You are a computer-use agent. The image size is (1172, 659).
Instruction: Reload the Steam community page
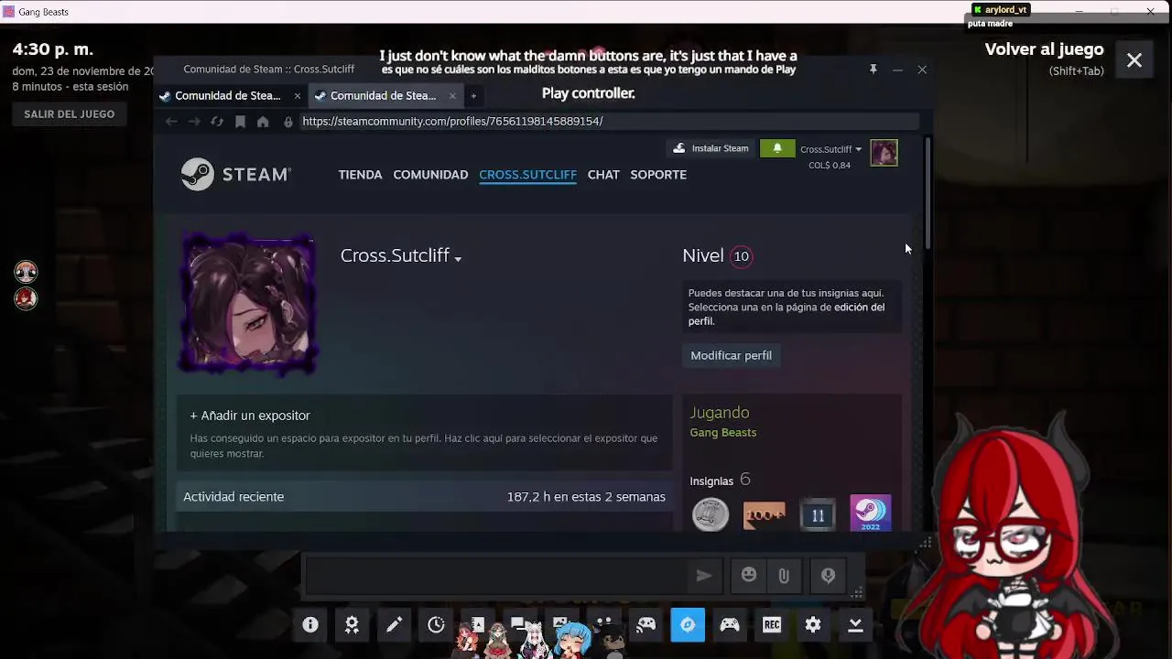pos(217,121)
